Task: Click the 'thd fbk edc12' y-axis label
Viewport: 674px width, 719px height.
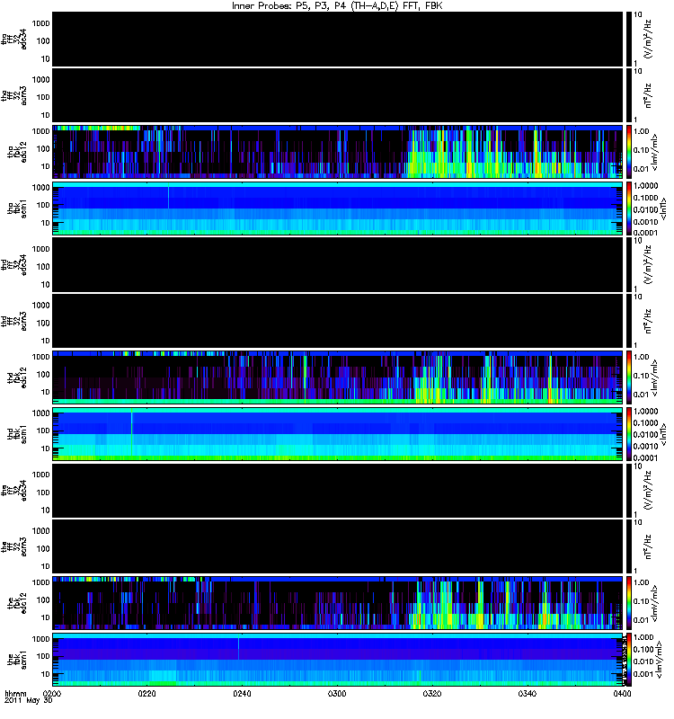Action: 17,377
